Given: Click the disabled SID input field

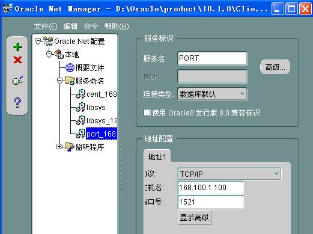Looking at the screenshot, I should [x=212, y=76].
